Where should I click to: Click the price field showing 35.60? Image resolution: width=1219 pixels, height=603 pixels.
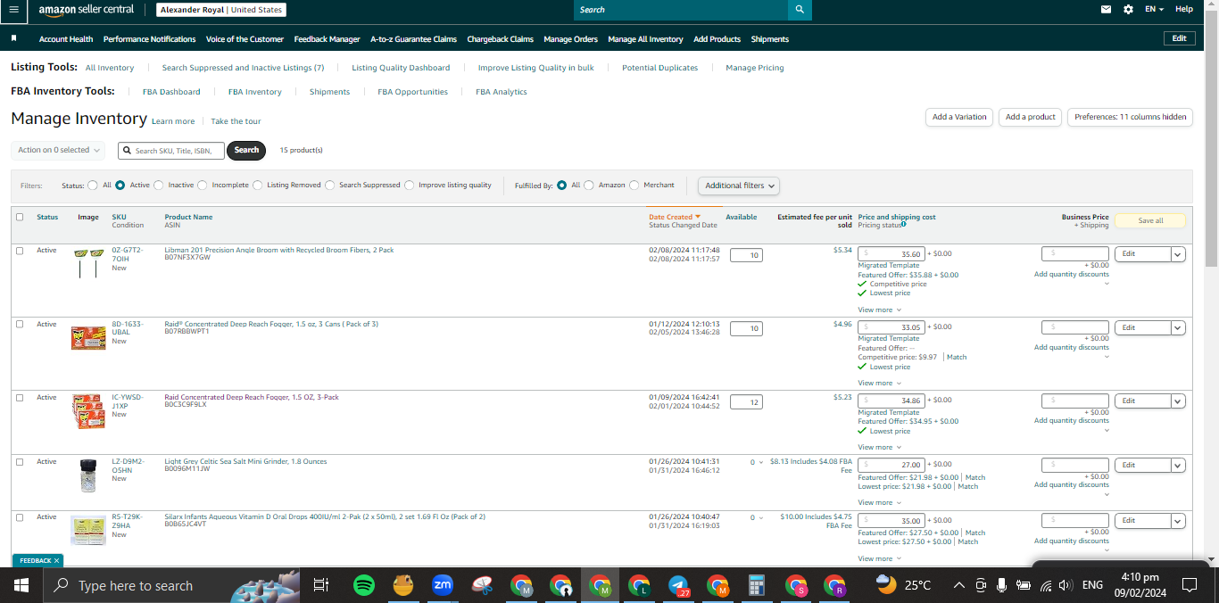[891, 254]
